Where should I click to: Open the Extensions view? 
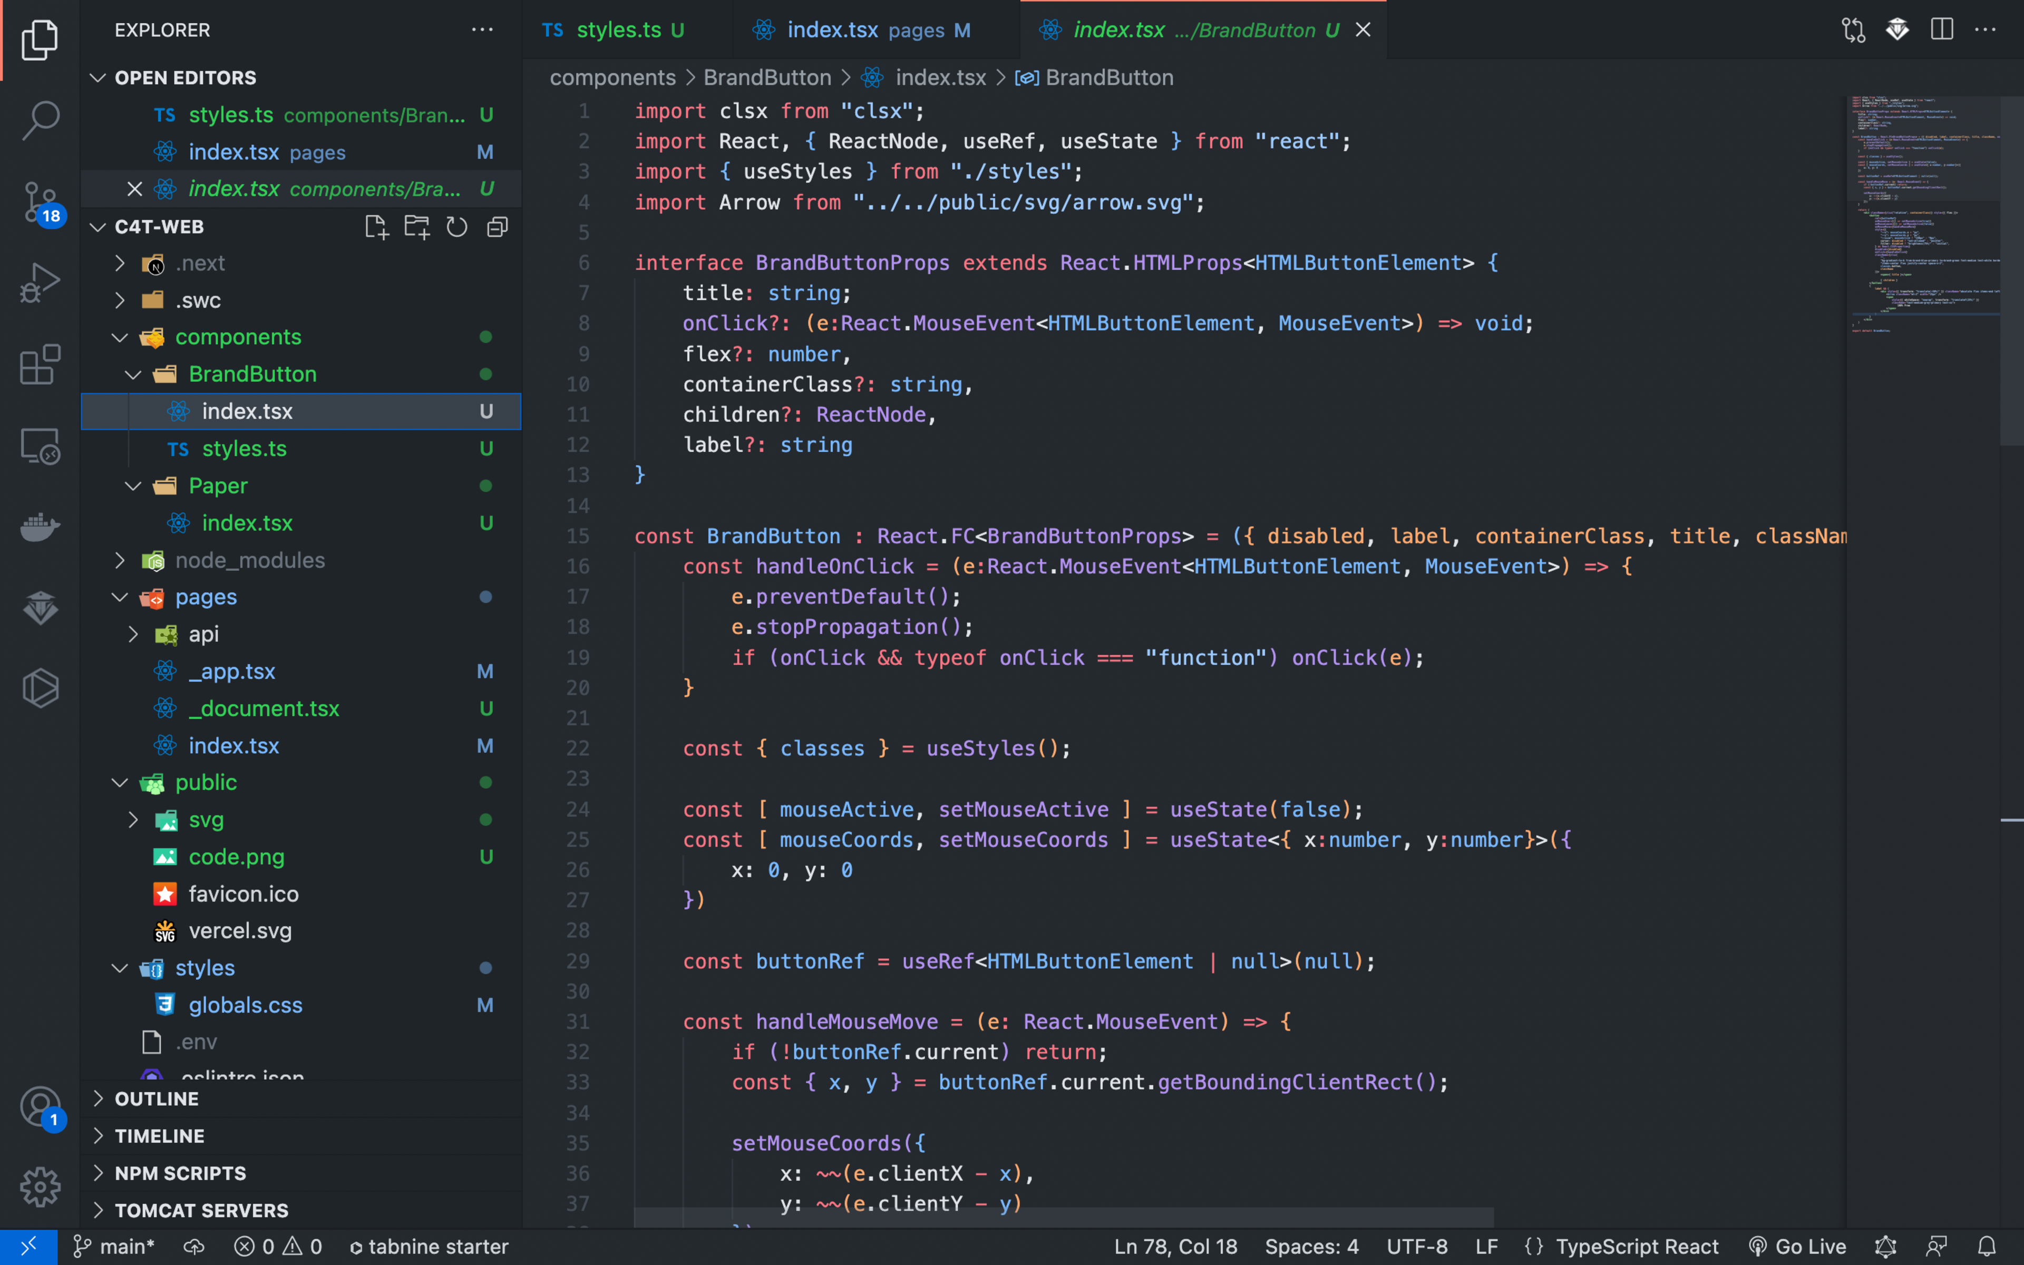click(40, 364)
